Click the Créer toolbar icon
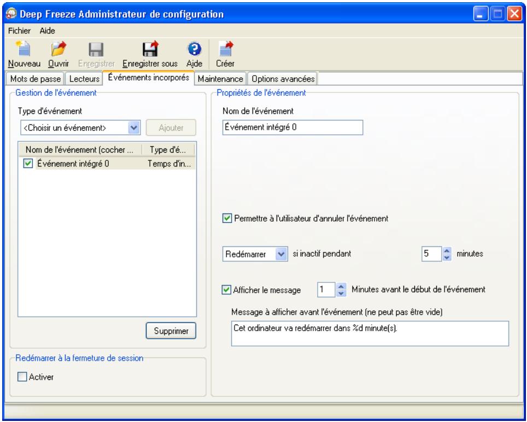The width and height of the screenshot is (527, 422). (225, 49)
